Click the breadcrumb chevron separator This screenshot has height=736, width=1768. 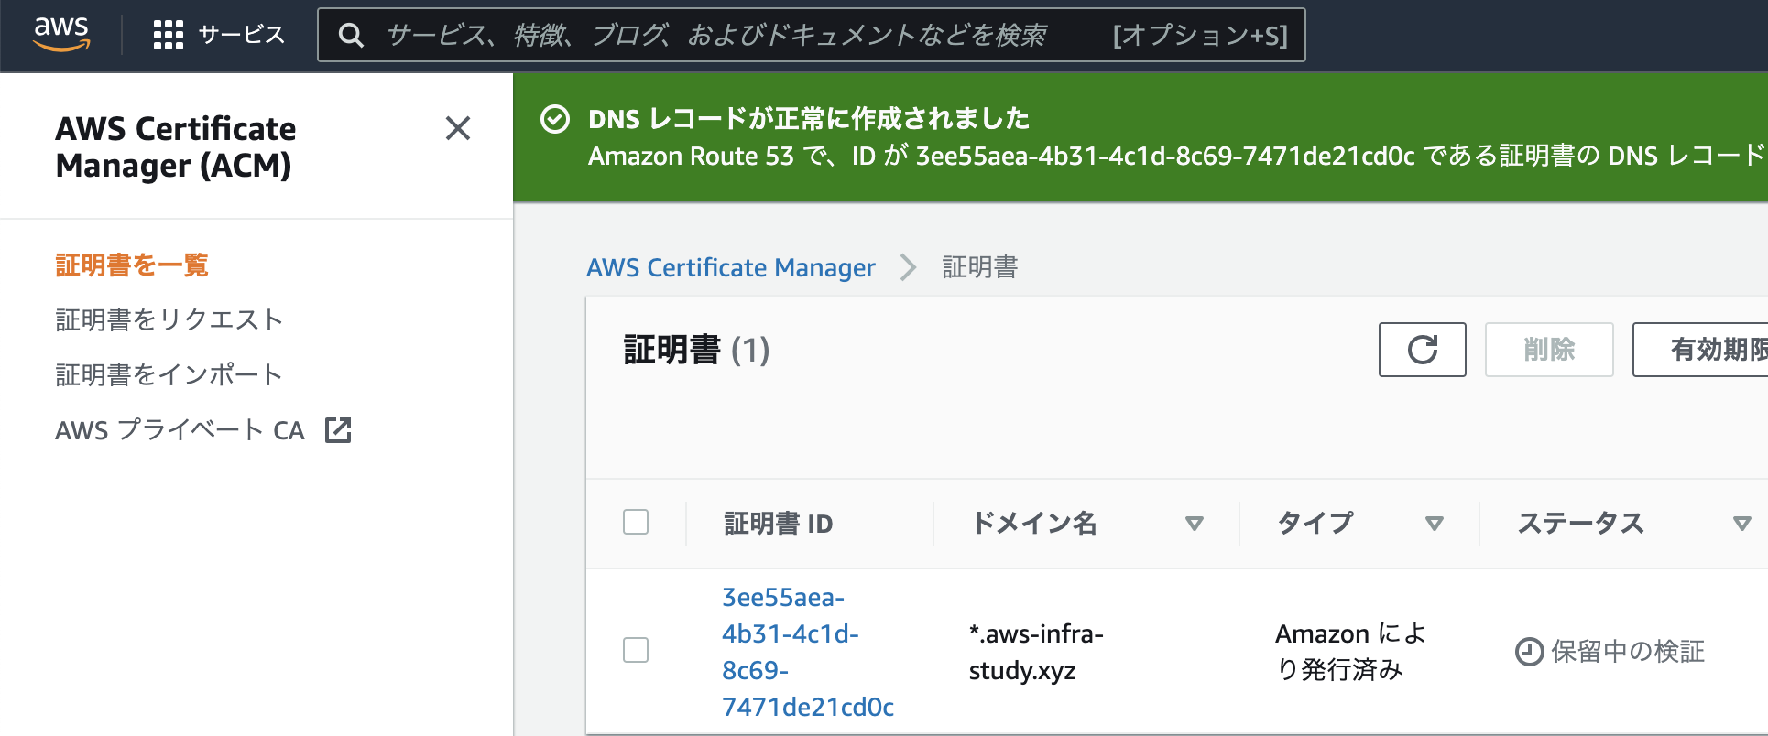(x=908, y=267)
